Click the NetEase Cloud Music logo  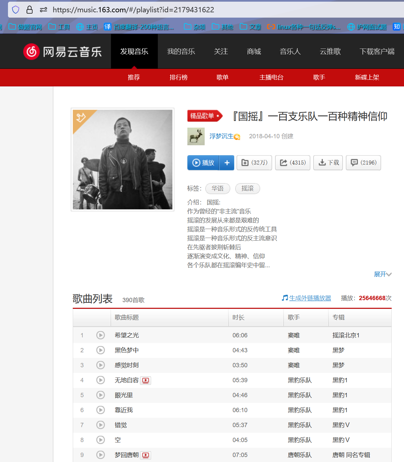[62, 52]
